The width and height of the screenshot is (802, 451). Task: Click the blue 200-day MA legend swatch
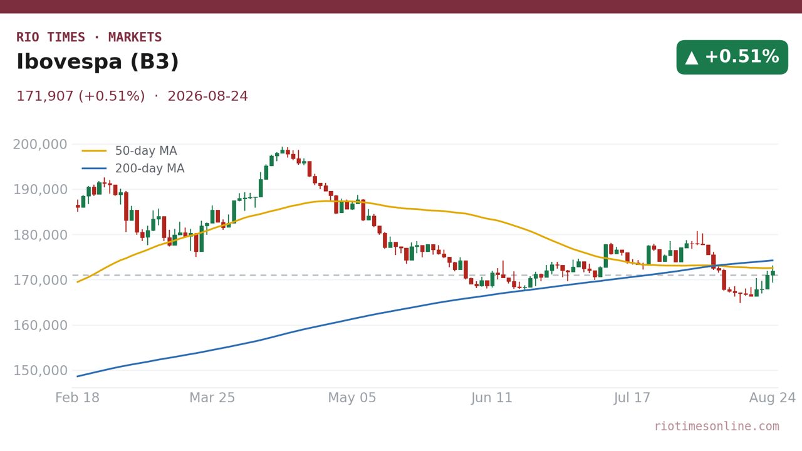tap(94, 168)
